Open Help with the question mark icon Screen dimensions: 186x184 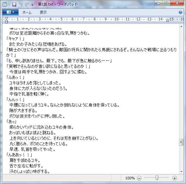click(x=180, y=13)
